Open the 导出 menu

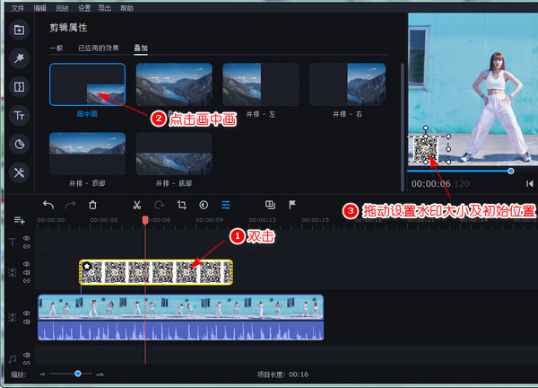click(x=105, y=8)
